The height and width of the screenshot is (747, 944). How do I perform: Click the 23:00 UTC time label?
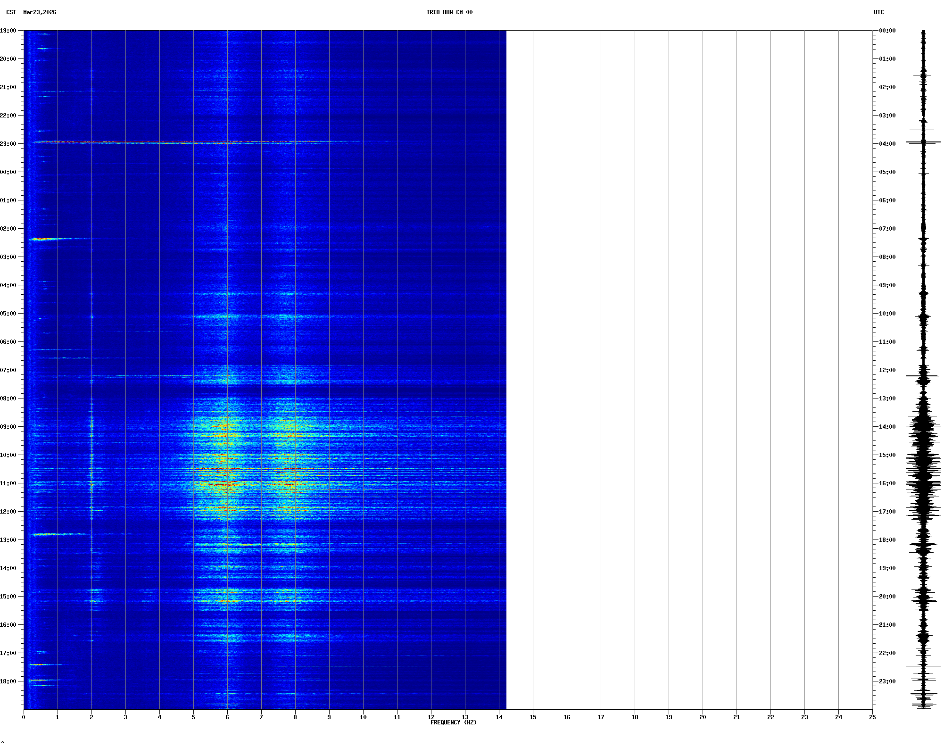(x=887, y=681)
